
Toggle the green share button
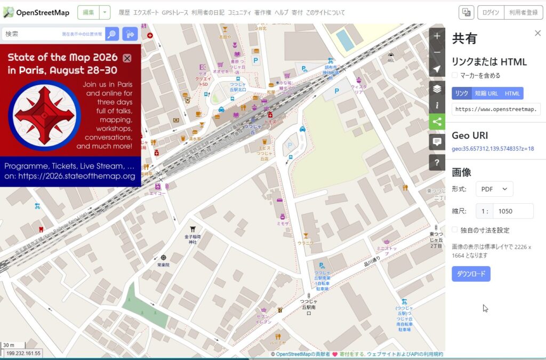pyautogui.click(x=437, y=122)
